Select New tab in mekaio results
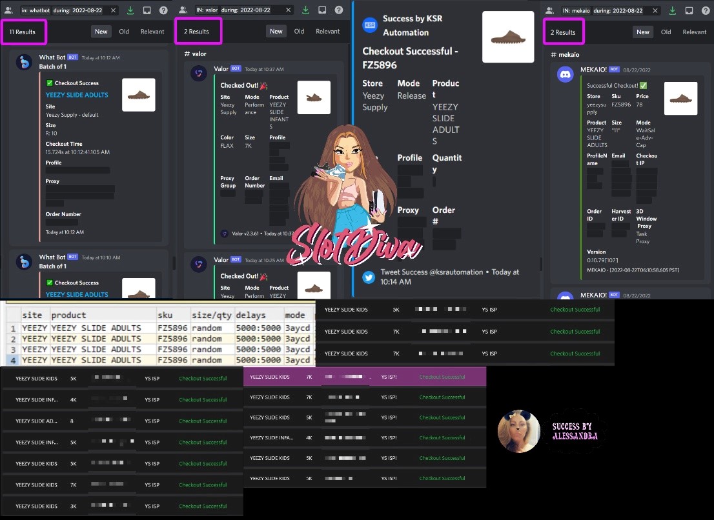This screenshot has height=520, width=714. tap(642, 32)
